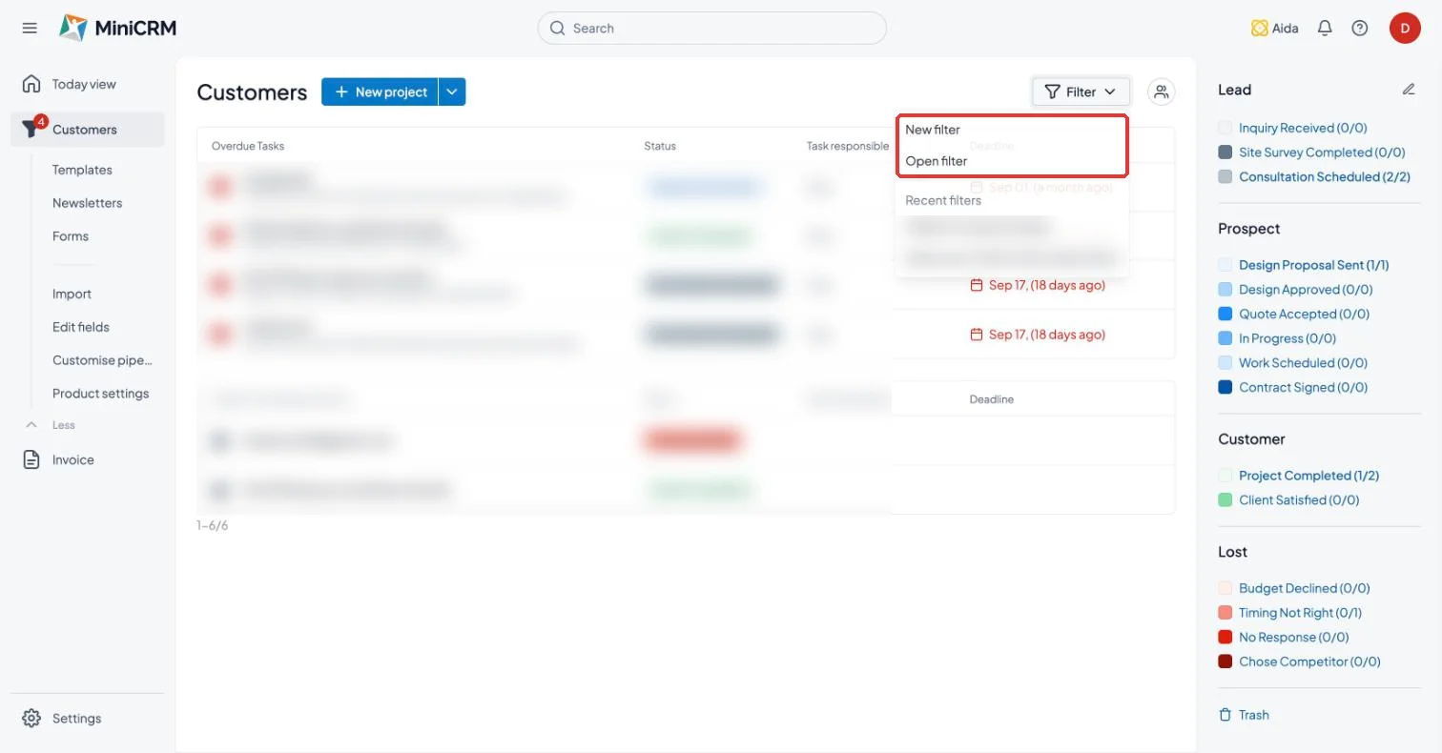Viewport: 1442px width, 753px height.
Task: Click the Trash bin icon
Action: point(1225,715)
